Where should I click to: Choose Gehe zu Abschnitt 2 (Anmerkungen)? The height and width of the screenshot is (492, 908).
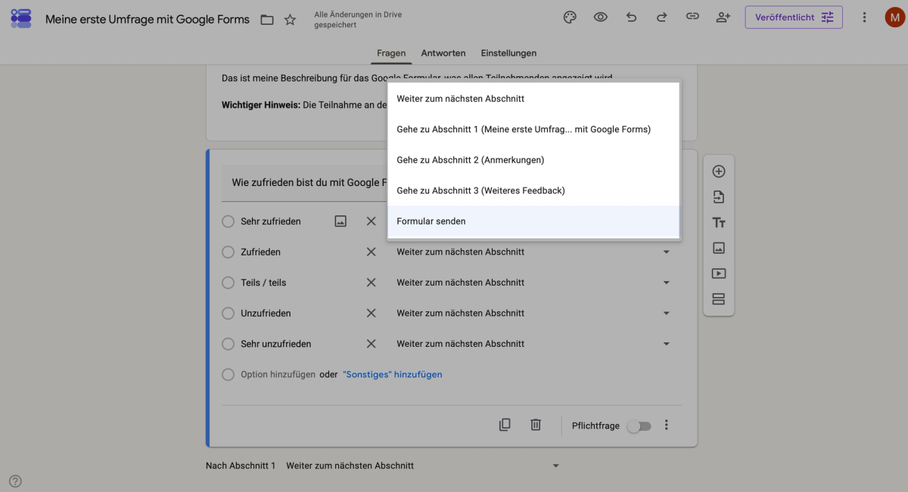[534, 160]
